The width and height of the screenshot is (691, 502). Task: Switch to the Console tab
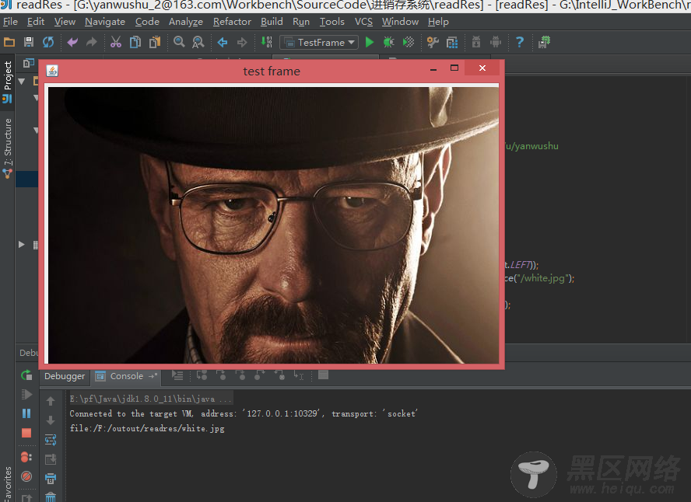click(126, 376)
